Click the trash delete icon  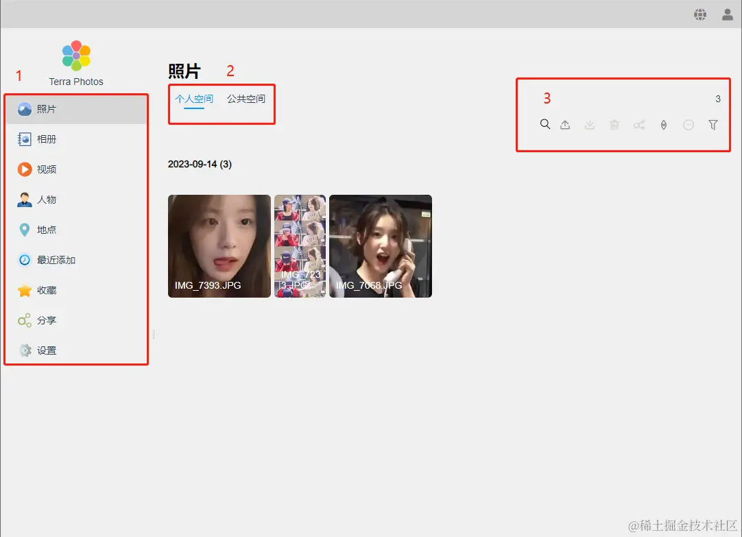(614, 125)
